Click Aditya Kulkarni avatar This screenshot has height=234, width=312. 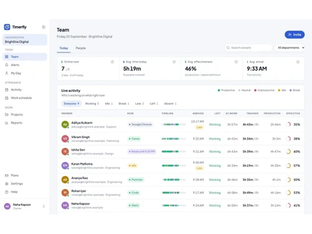[x=65, y=124]
